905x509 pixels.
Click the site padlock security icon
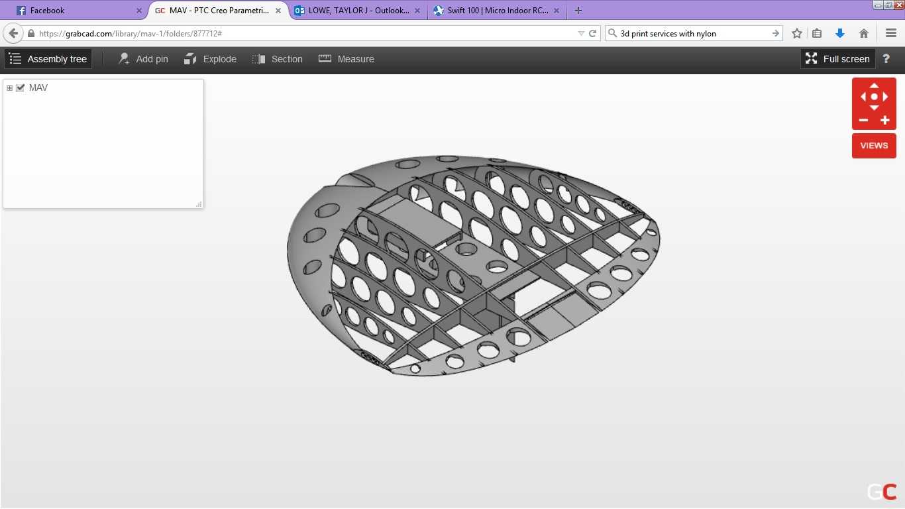(x=31, y=33)
